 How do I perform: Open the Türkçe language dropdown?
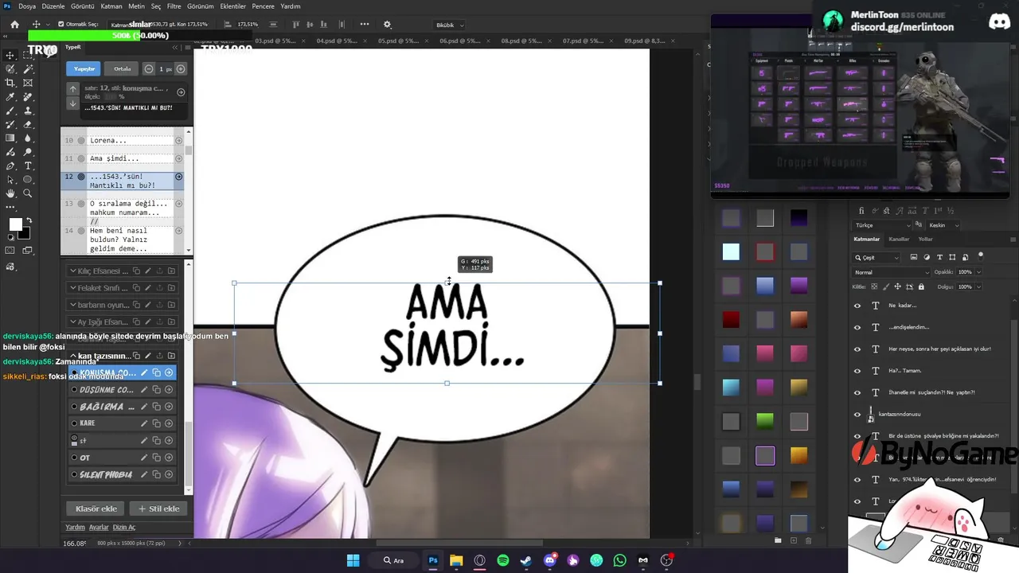(x=882, y=225)
